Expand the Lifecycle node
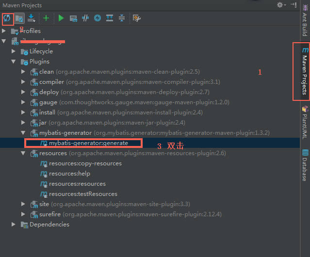Image resolution: width=310 pixels, height=257 pixels. click(x=14, y=51)
